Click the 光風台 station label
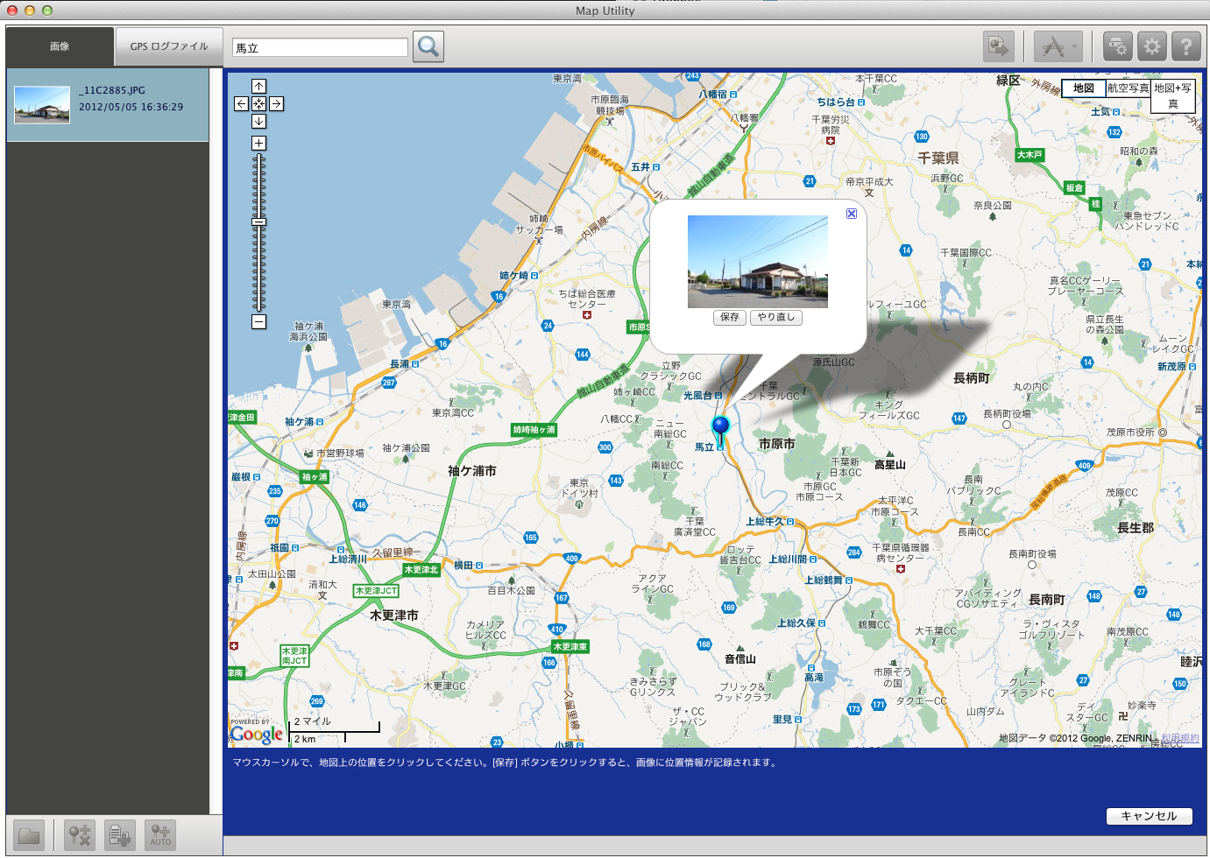This screenshot has height=858, width=1210. click(697, 396)
